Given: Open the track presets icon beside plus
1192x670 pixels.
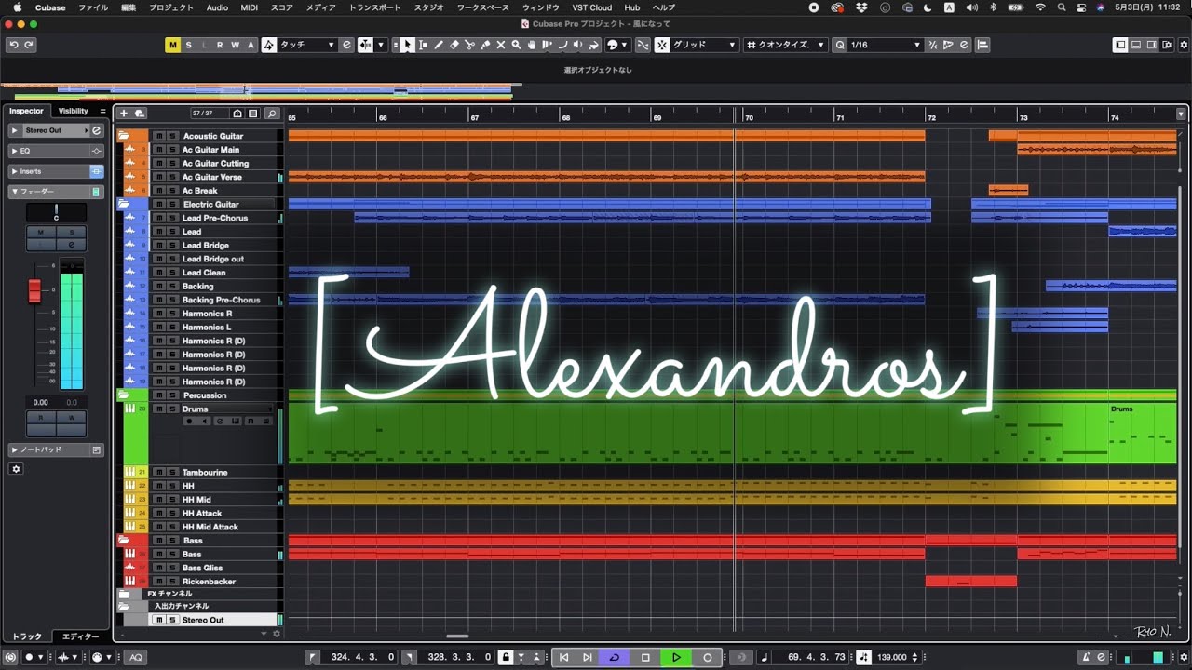Looking at the screenshot, I should pos(140,114).
